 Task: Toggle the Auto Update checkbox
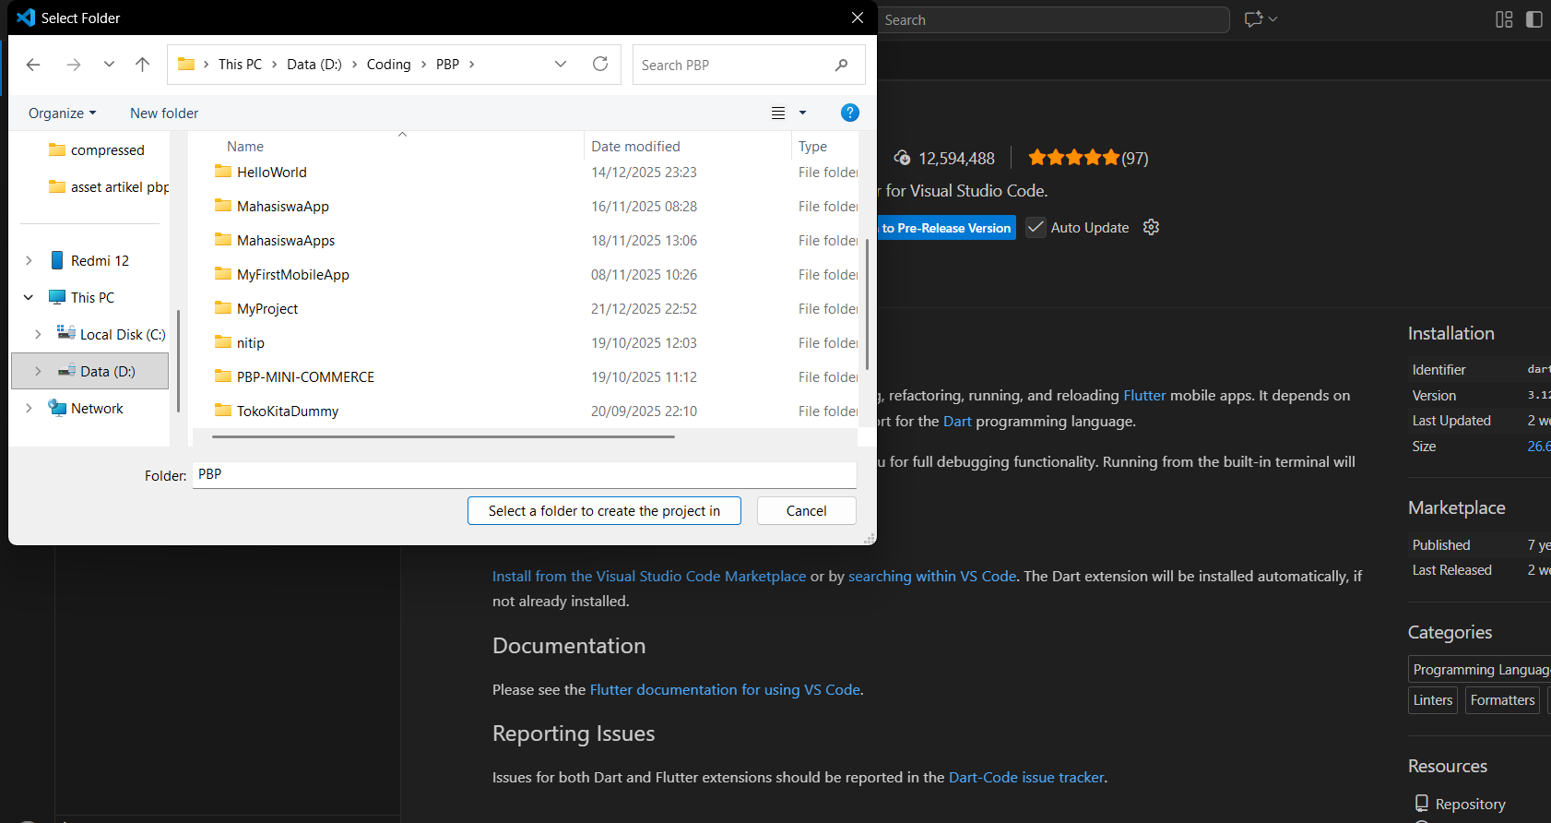(1036, 228)
